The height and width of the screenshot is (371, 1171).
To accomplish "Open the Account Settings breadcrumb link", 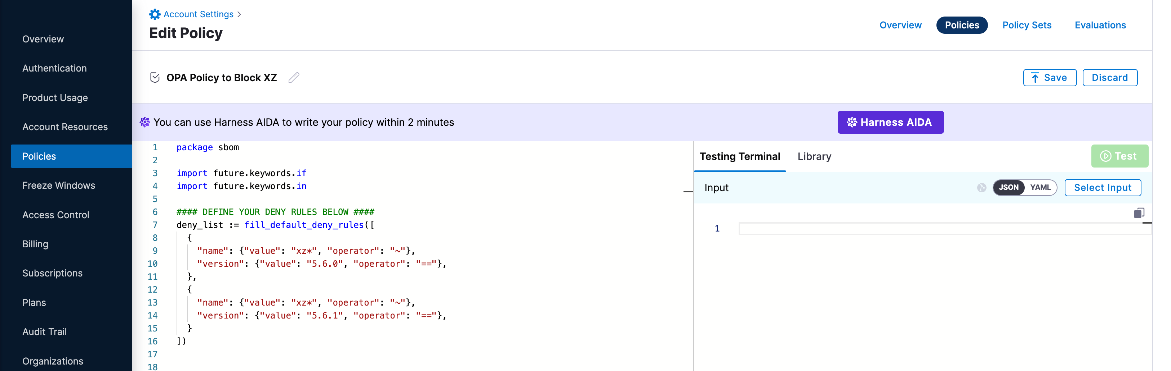I will [198, 14].
